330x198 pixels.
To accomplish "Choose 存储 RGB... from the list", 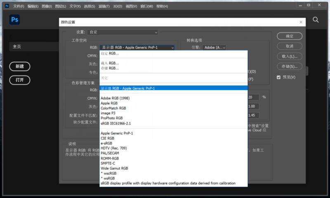I will pyautogui.click(x=174, y=68).
